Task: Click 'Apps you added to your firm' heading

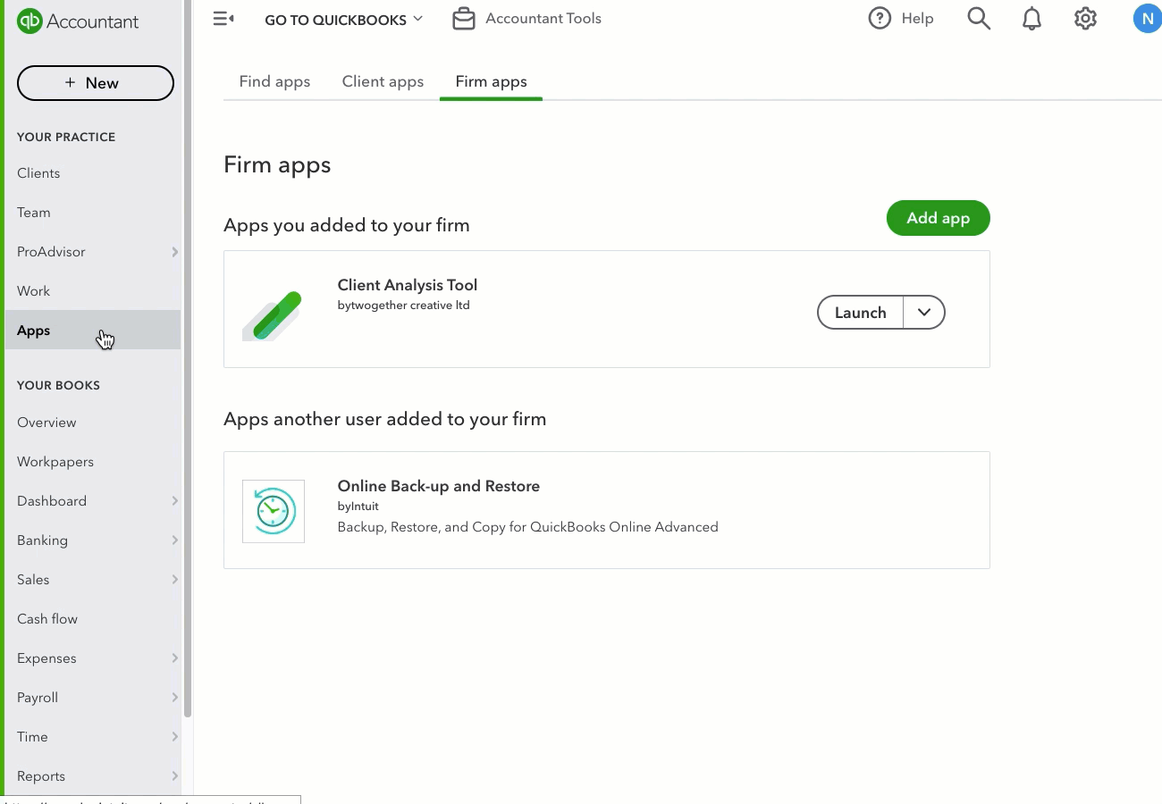Action: point(347,225)
